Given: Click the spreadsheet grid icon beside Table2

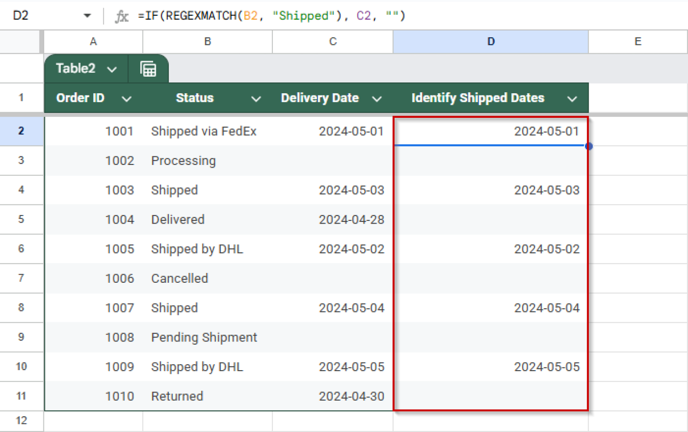Looking at the screenshot, I should (x=148, y=69).
